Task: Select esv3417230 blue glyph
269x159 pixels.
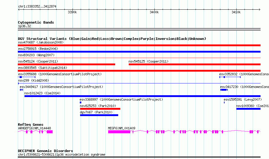Action: point(224,90)
